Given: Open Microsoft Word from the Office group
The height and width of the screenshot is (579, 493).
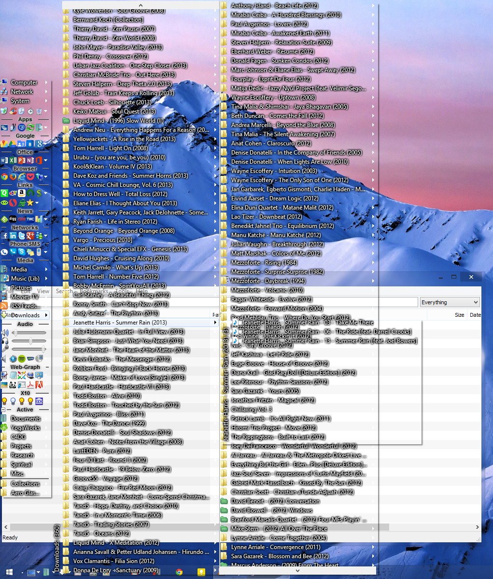Looking at the screenshot, I should (4, 160).
